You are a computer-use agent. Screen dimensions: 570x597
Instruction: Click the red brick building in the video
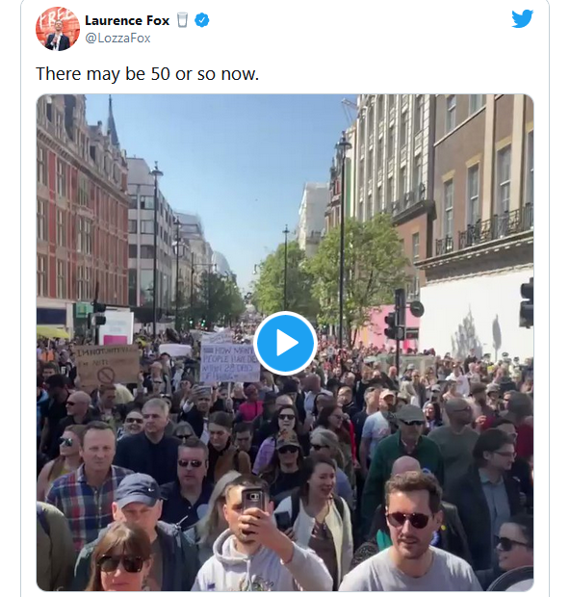[x=82, y=213]
